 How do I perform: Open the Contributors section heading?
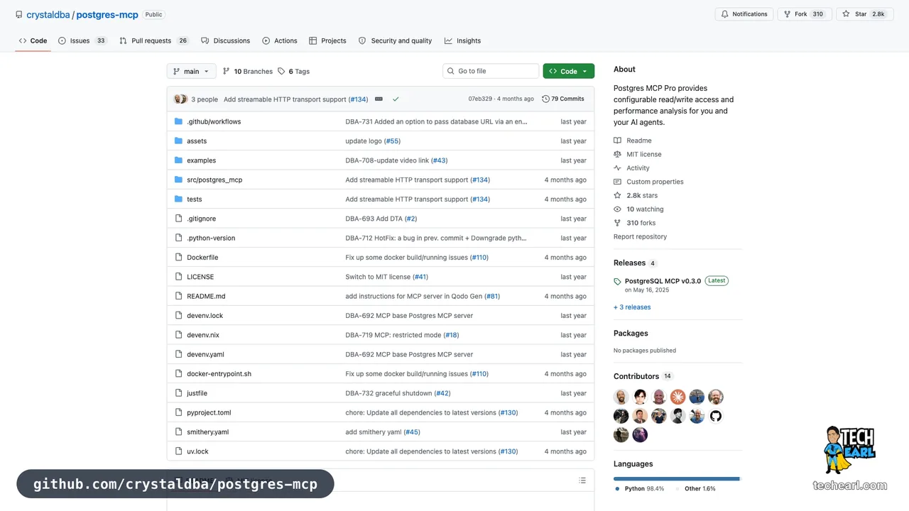(636, 376)
